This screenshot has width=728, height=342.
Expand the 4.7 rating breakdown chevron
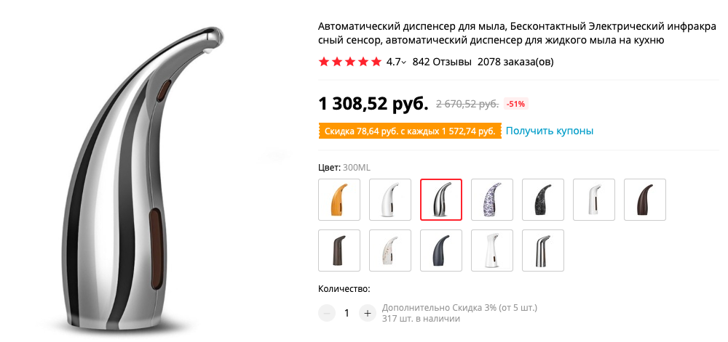coord(403,62)
